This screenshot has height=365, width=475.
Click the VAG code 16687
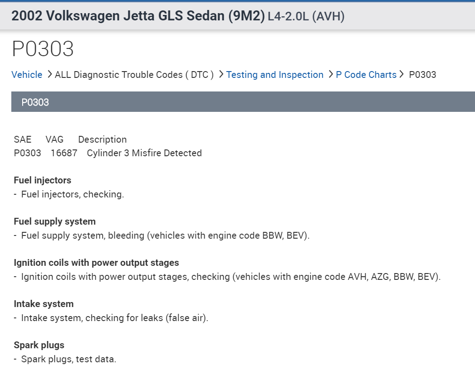[64, 153]
